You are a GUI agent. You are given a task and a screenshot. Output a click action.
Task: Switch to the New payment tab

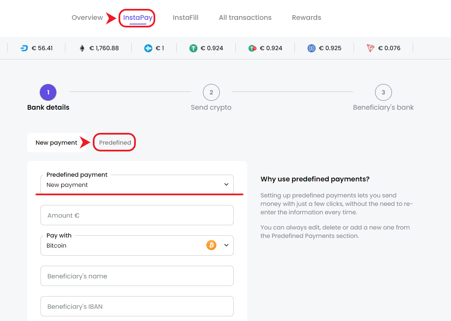(x=57, y=143)
